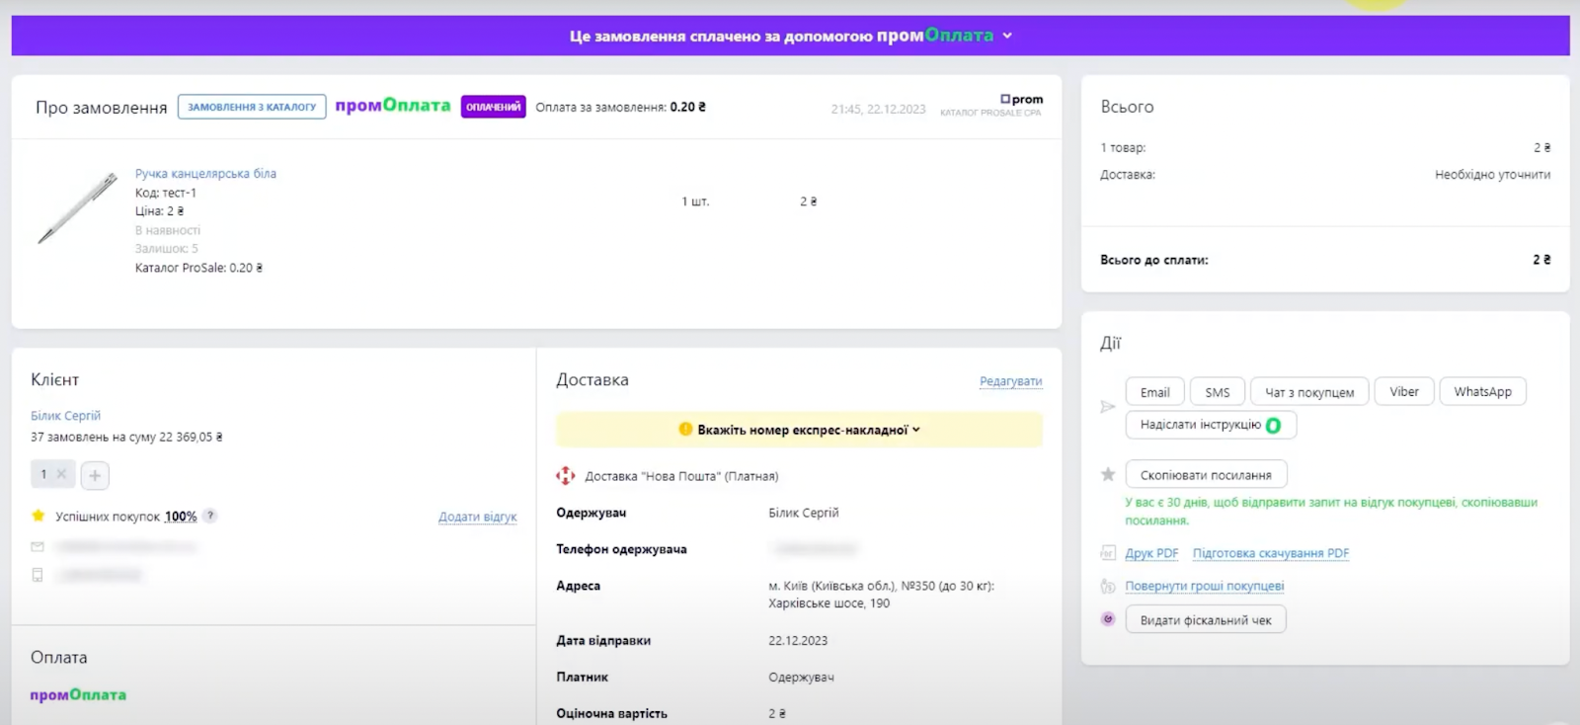Click the Nova Poshta red logo icon
Screen dimensions: 1580x725
(565, 476)
